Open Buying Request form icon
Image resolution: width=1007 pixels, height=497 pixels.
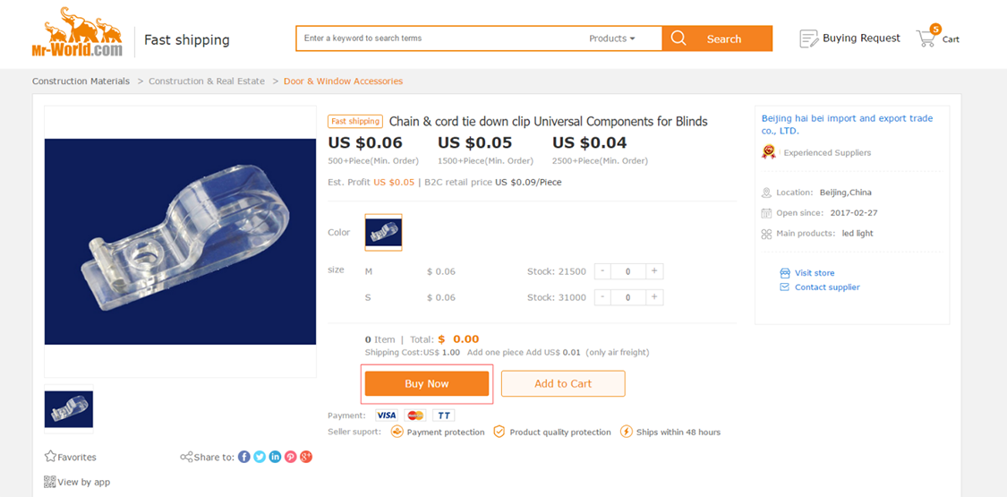pyautogui.click(x=808, y=39)
